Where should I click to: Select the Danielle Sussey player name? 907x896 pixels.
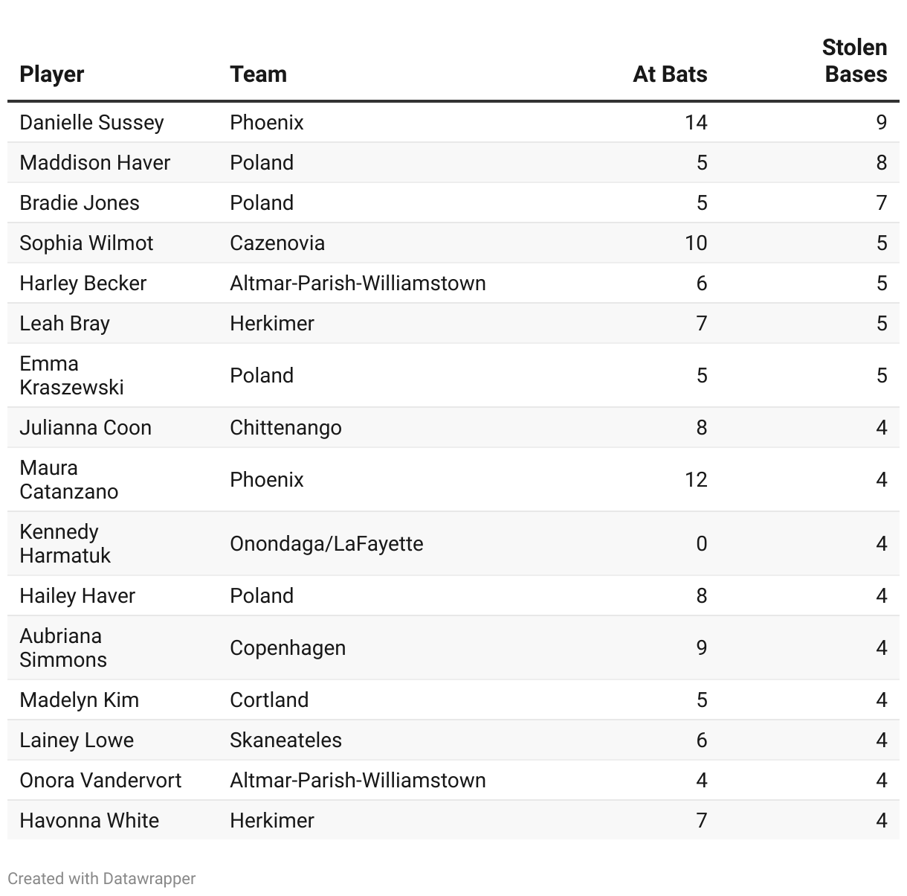click(x=91, y=122)
